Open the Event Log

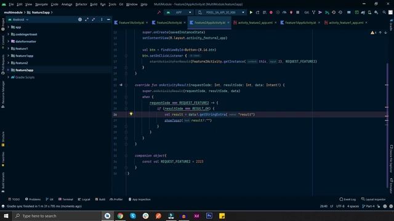[x=348, y=200]
